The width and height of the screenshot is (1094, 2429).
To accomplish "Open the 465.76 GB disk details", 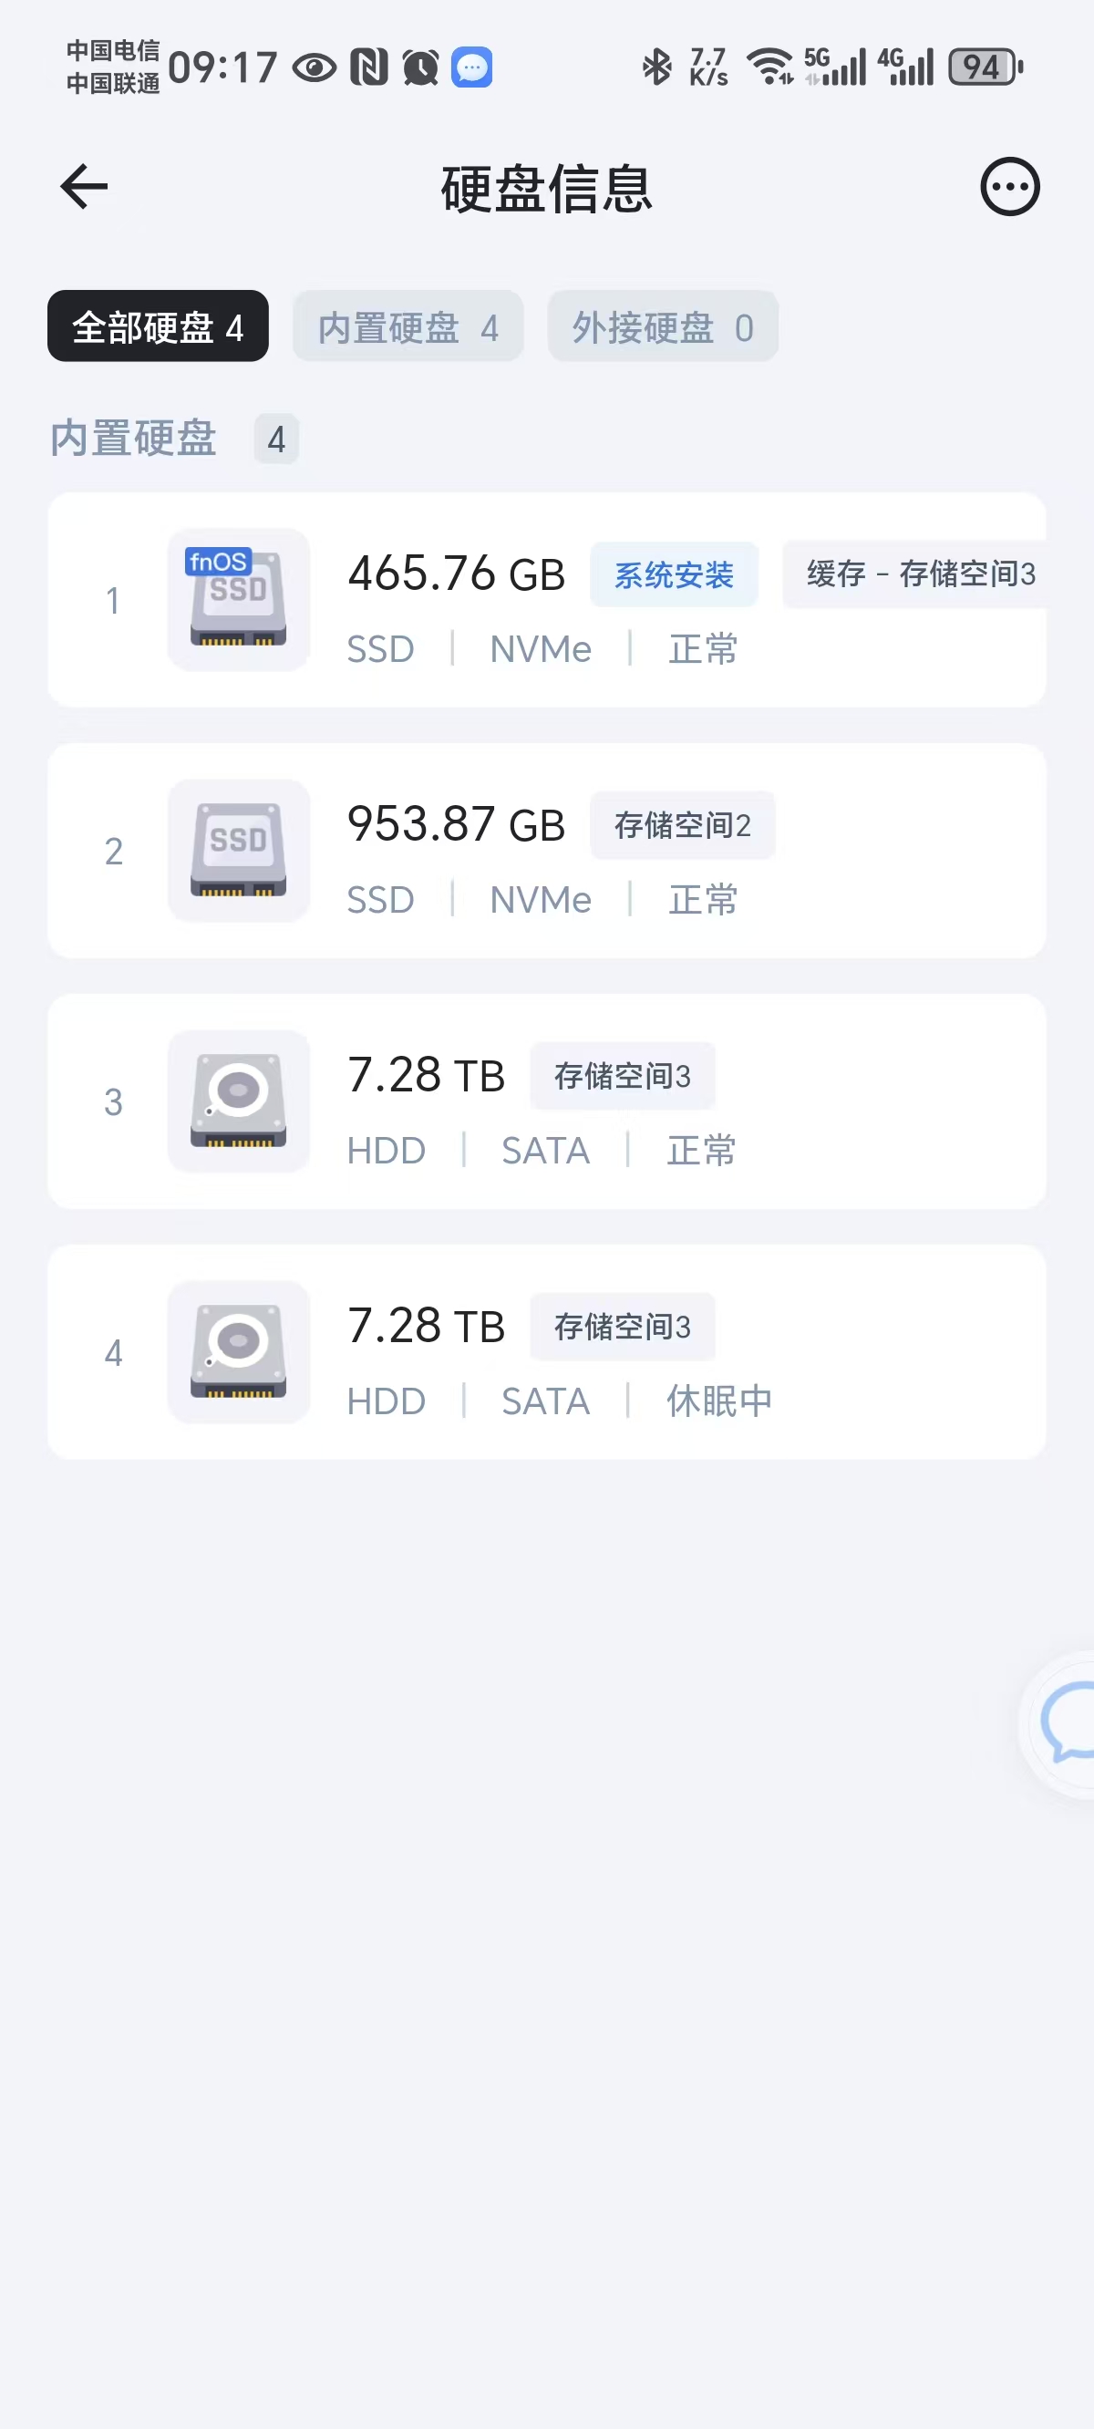I will 547,600.
